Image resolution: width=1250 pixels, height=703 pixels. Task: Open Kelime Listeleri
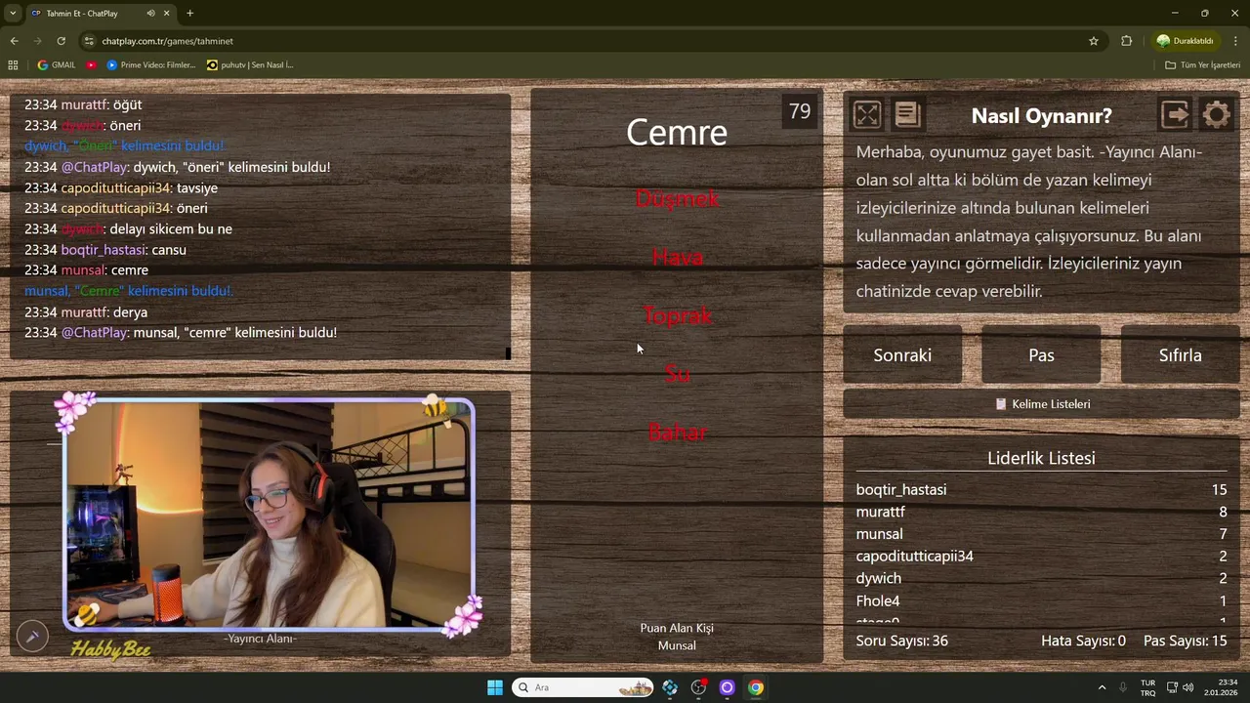[x=1041, y=403]
